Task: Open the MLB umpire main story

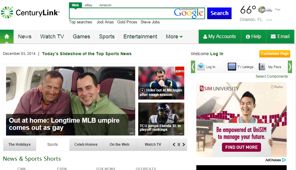Action: coord(70,101)
